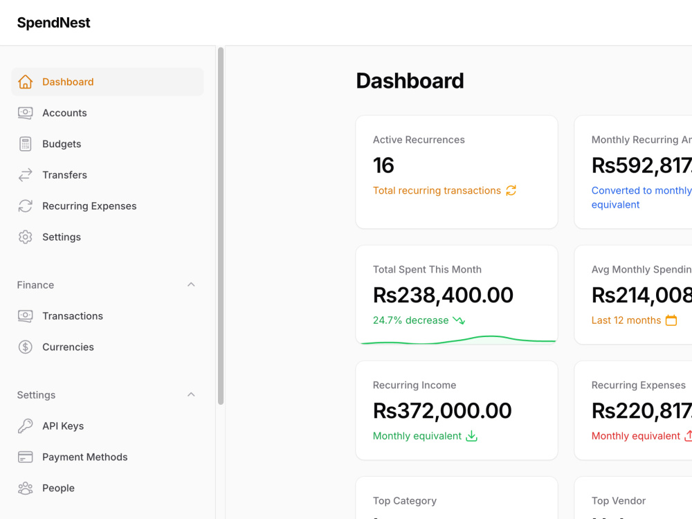Viewport: 692px width, 519px height.
Task: Select the Settings sidebar item below Recurring Expenses
Action: pyautogui.click(x=107, y=237)
